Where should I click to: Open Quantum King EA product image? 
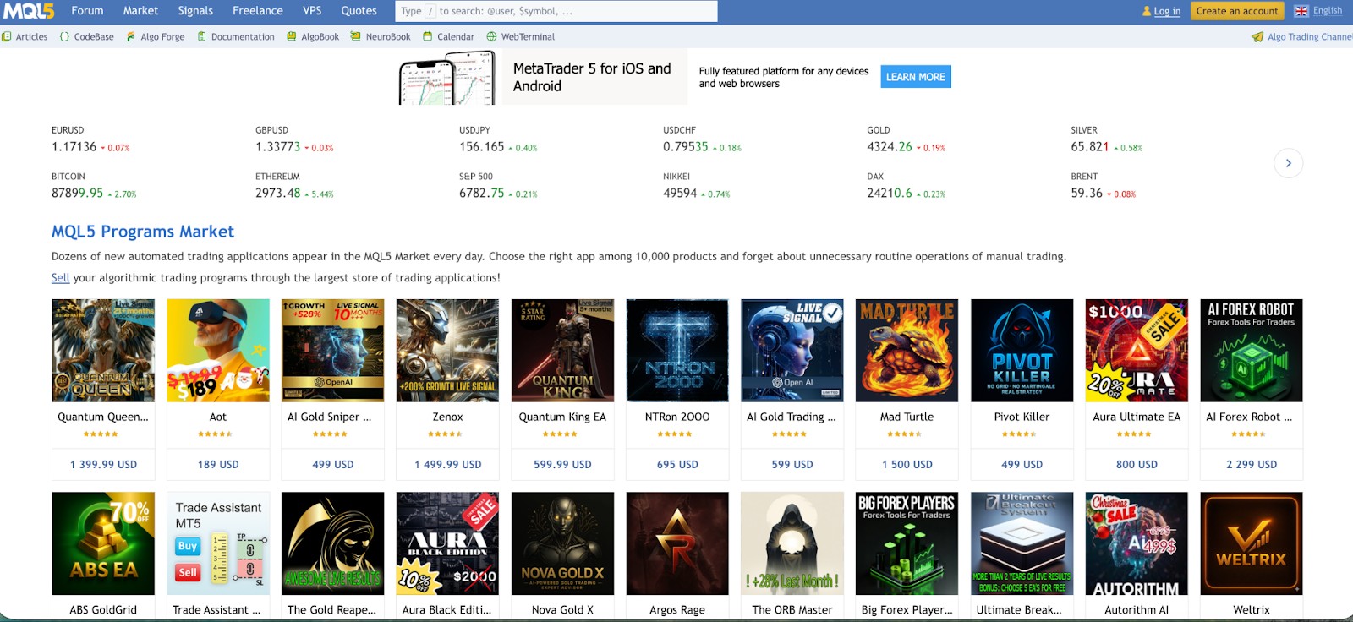pyautogui.click(x=562, y=350)
